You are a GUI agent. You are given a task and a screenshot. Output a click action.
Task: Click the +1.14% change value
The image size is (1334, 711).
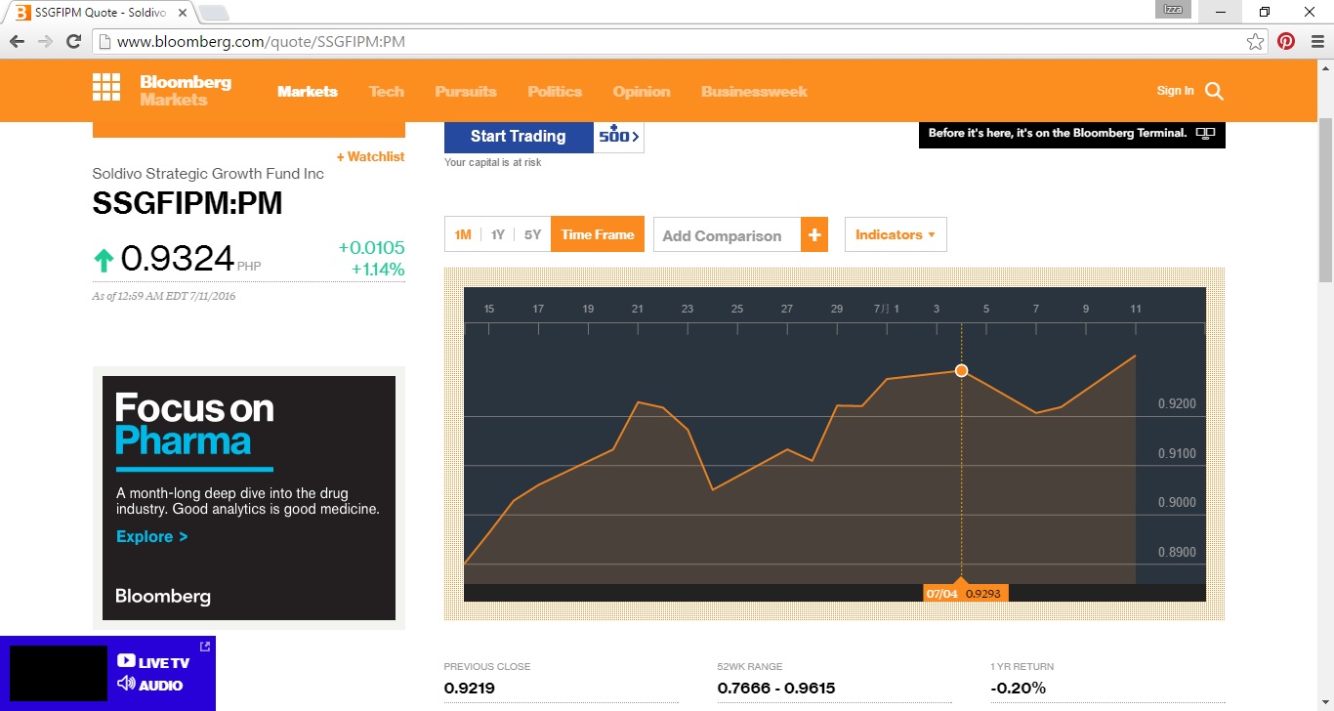point(378,270)
